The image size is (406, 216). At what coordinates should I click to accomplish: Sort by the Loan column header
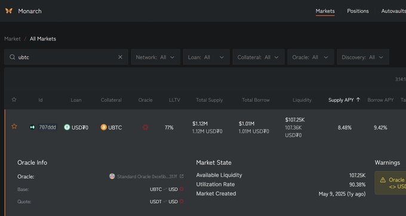click(x=76, y=100)
